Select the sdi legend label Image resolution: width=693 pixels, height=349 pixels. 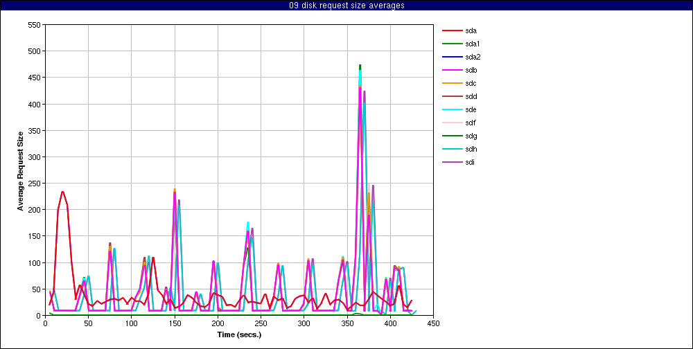tap(471, 162)
